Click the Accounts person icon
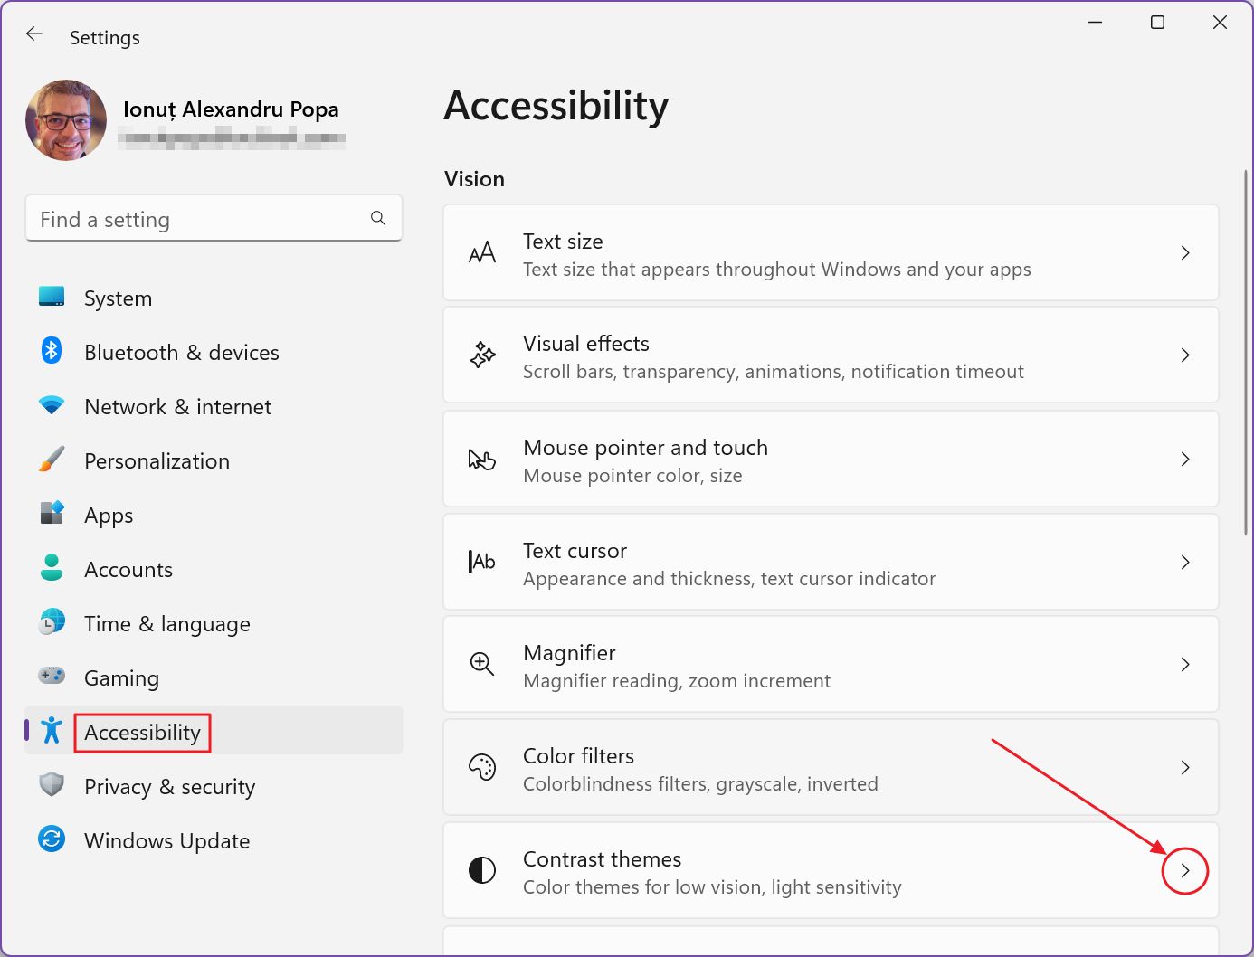This screenshot has height=957, width=1254. coord(52,567)
